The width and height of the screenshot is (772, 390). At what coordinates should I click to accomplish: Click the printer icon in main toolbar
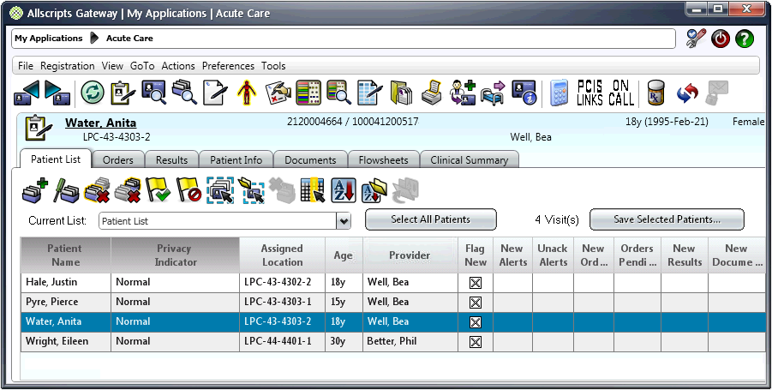[433, 92]
